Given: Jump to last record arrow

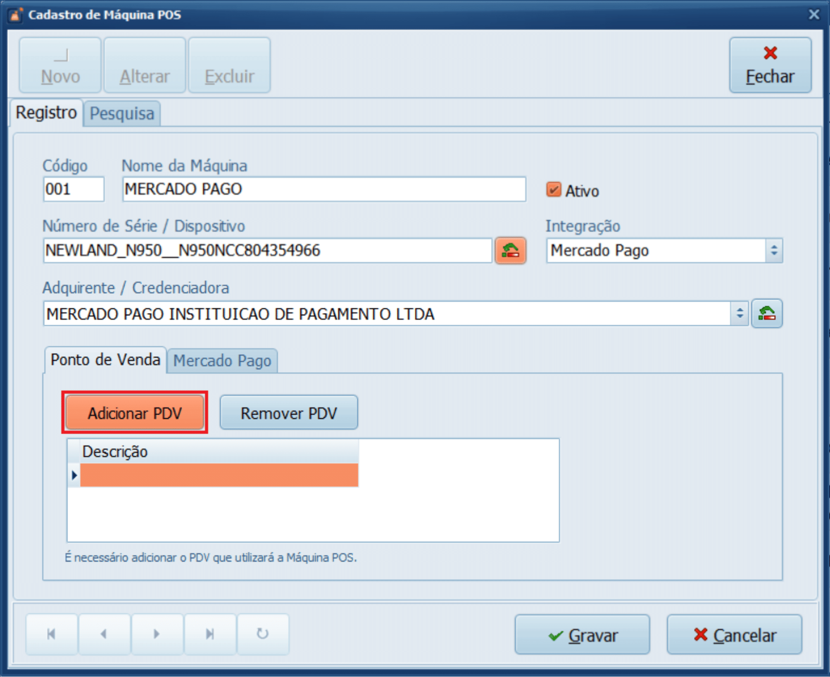Looking at the screenshot, I should 210,634.
